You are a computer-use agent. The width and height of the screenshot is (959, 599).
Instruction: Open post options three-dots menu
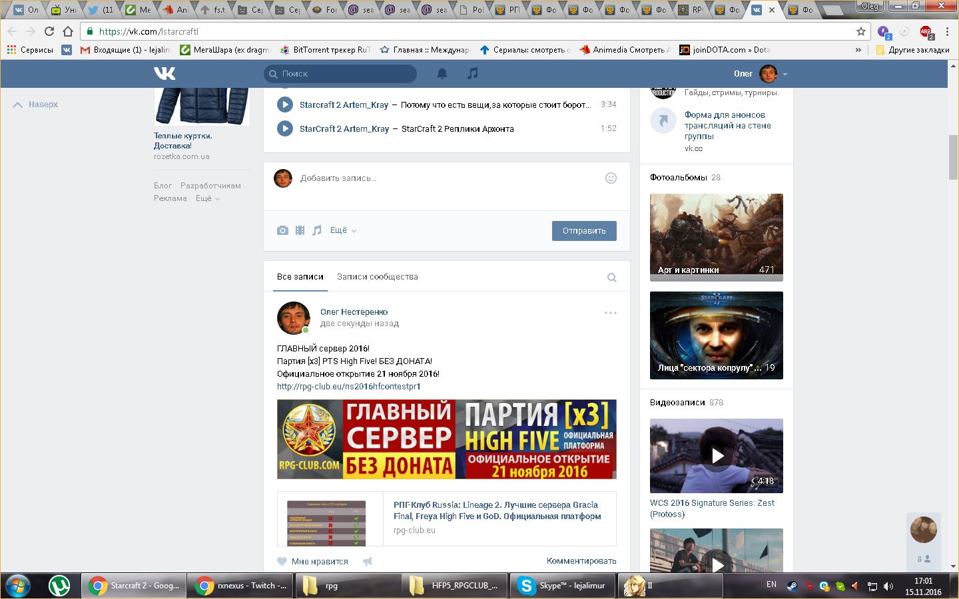(x=611, y=313)
